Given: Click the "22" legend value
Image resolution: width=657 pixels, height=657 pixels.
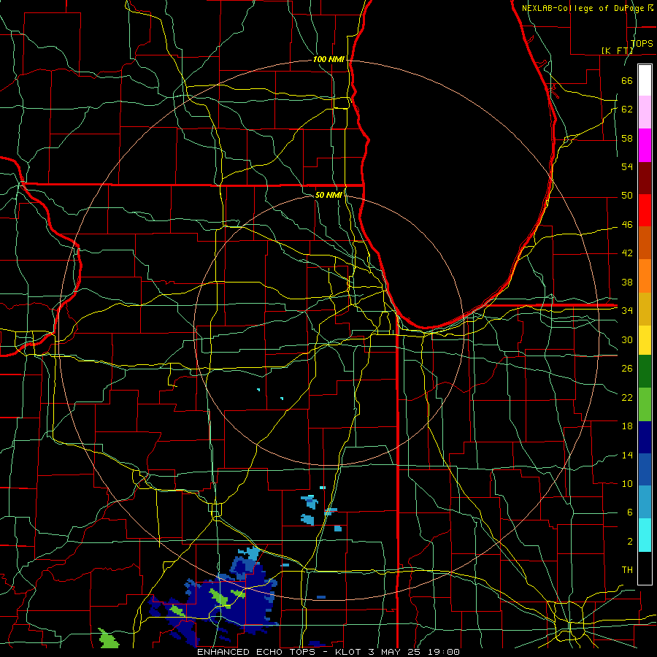Looking at the screenshot, I should 627,397.
